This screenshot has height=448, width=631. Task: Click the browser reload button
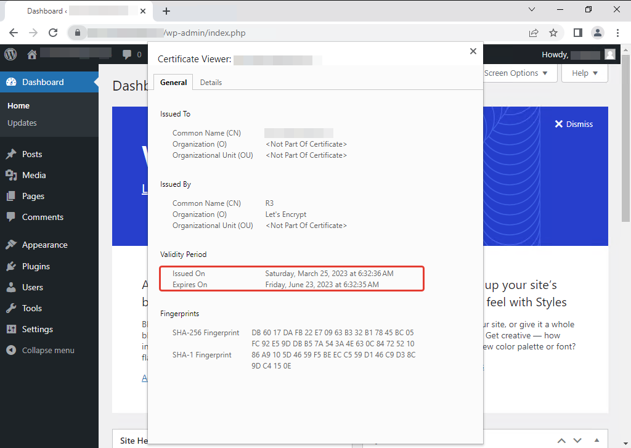point(53,33)
